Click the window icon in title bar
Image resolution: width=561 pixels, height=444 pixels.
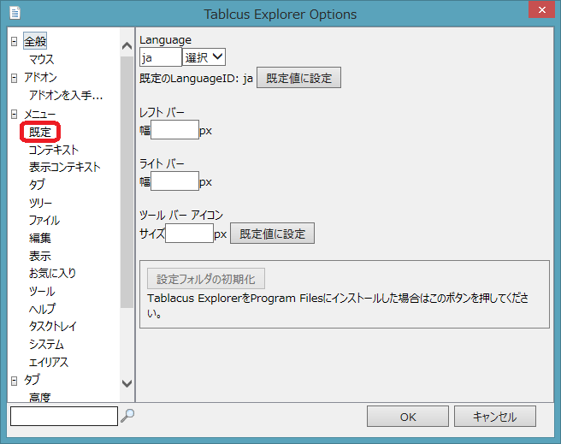(15, 14)
